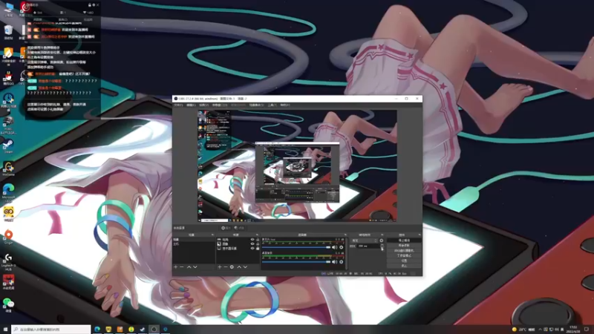Click Filters button above scene list
This screenshot has height=334, width=594.
pyautogui.click(x=239, y=228)
